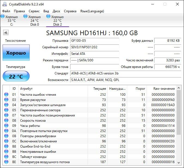The height and width of the screenshot is (168, 184).
Task: Click the Хорошо health status button
Action: coord(16,53)
